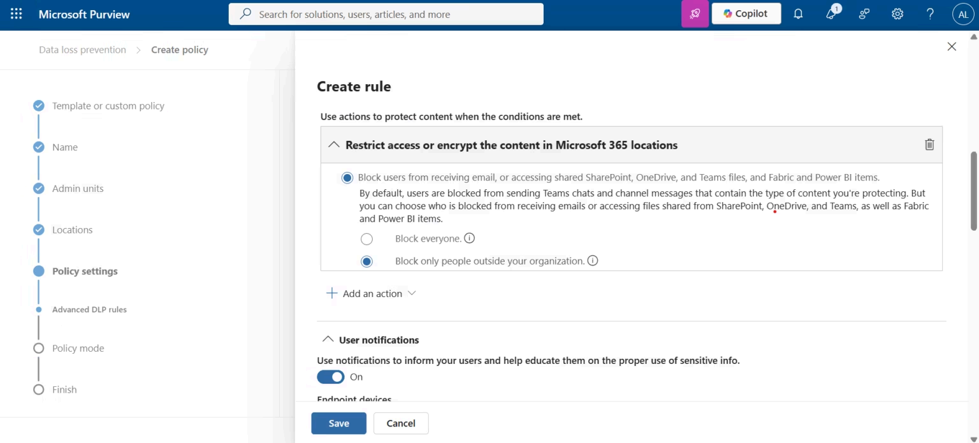979x443 pixels.
Task: Click the checkmark next to Template or custom policy
Action: 39,106
